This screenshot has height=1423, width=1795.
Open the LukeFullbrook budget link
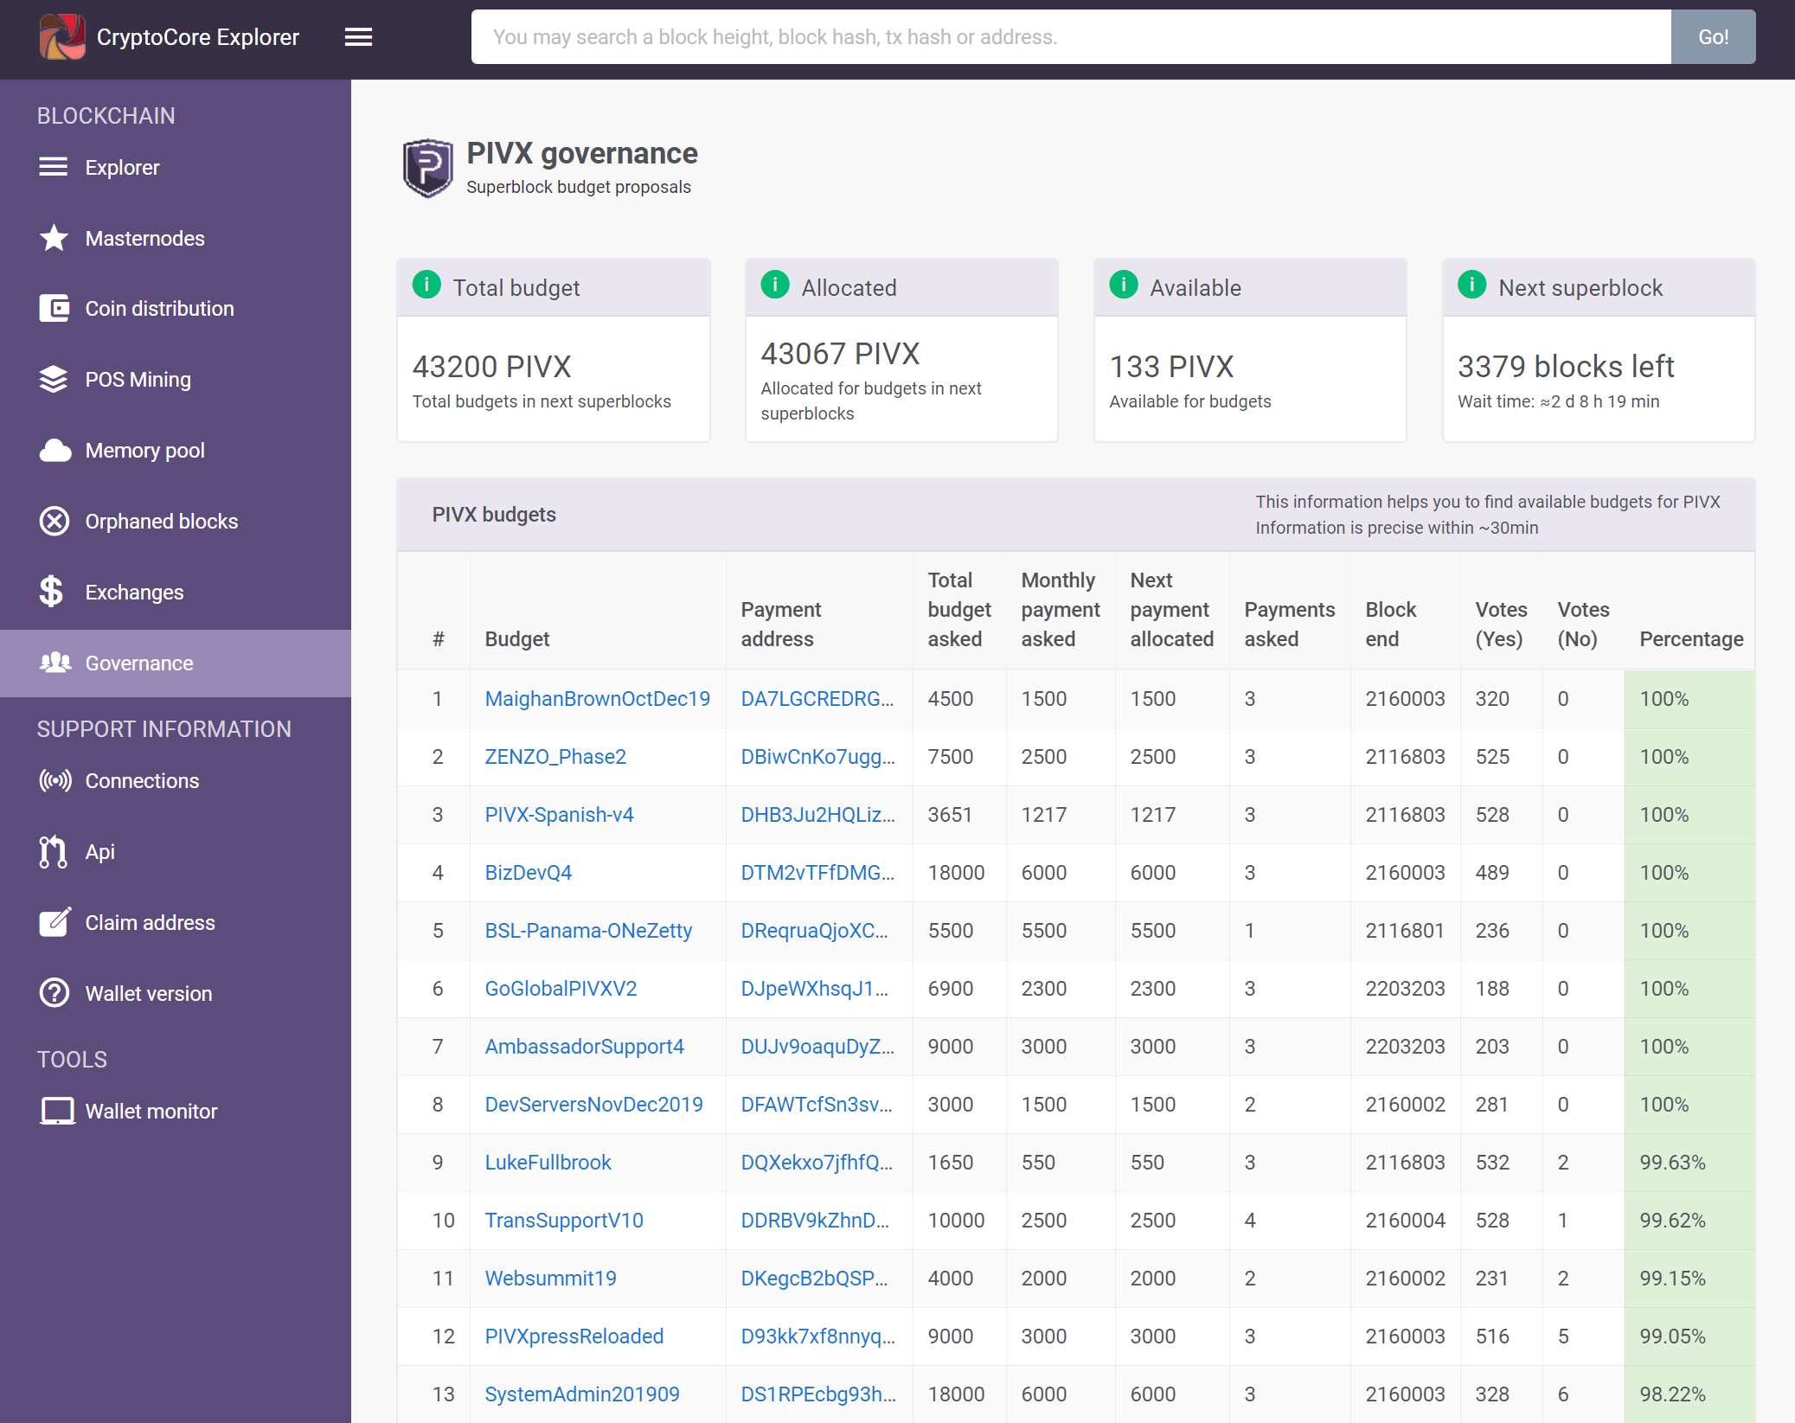548,1163
